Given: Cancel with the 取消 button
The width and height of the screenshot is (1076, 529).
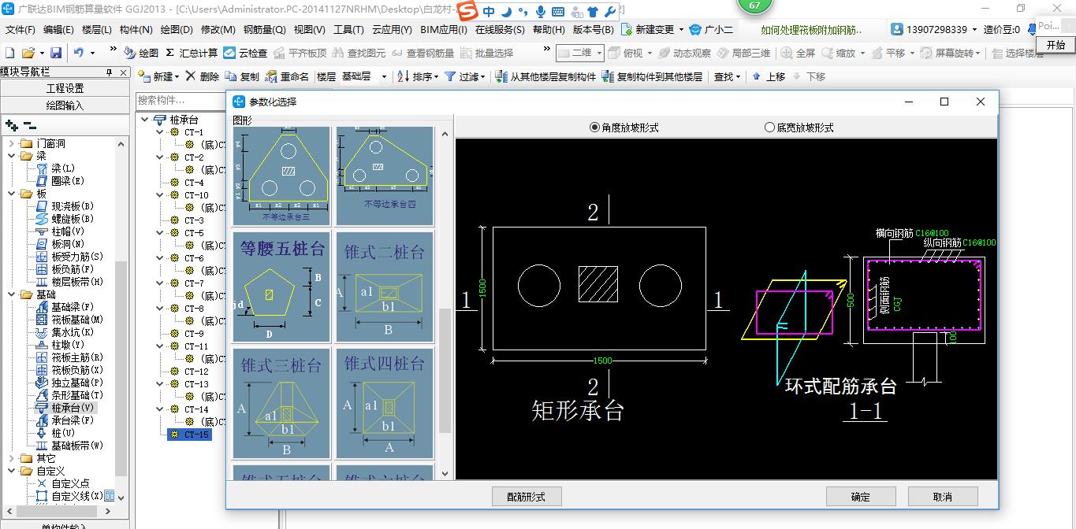Looking at the screenshot, I should click(x=943, y=497).
